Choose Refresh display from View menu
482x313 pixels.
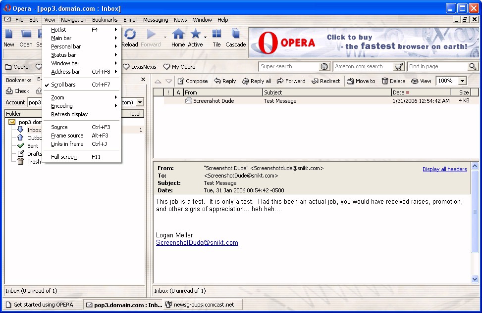click(81, 114)
